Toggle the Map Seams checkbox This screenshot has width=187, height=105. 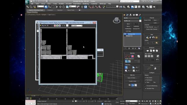pyautogui.click(x=145, y=78)
